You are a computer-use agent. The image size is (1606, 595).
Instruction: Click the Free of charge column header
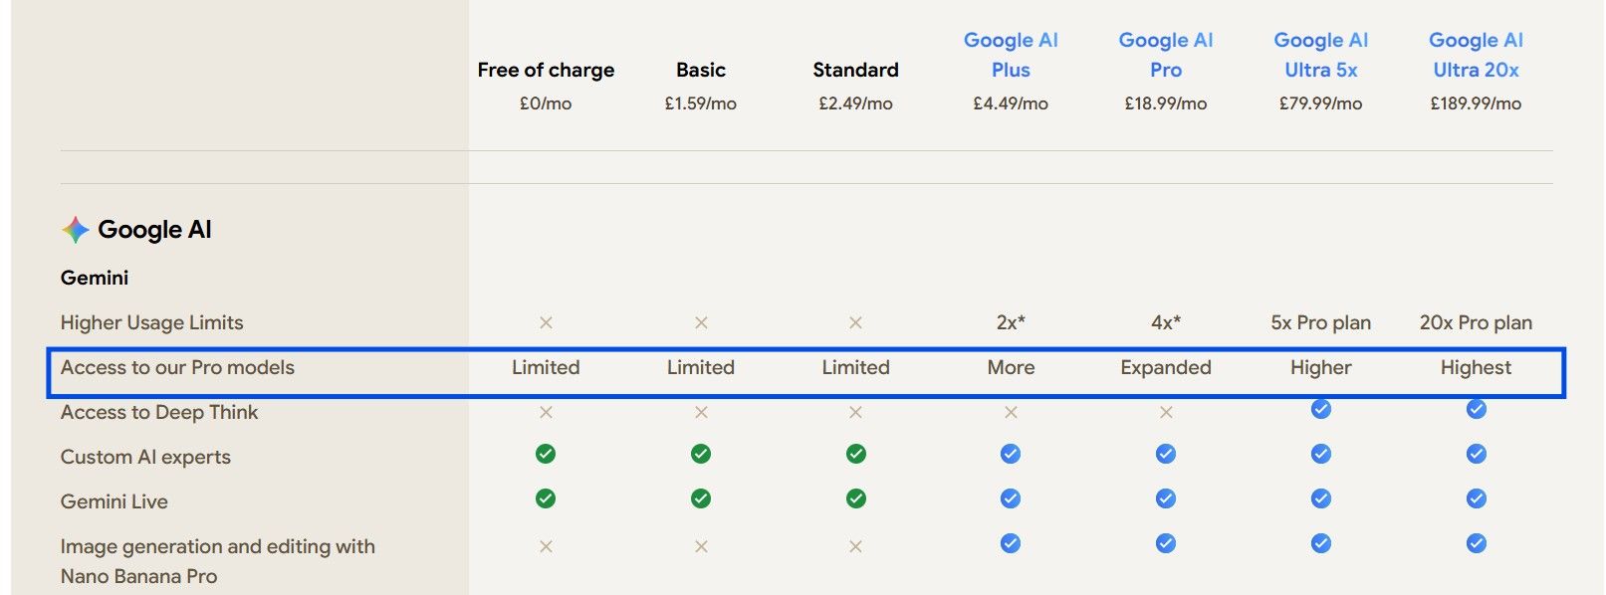[546, 70]
